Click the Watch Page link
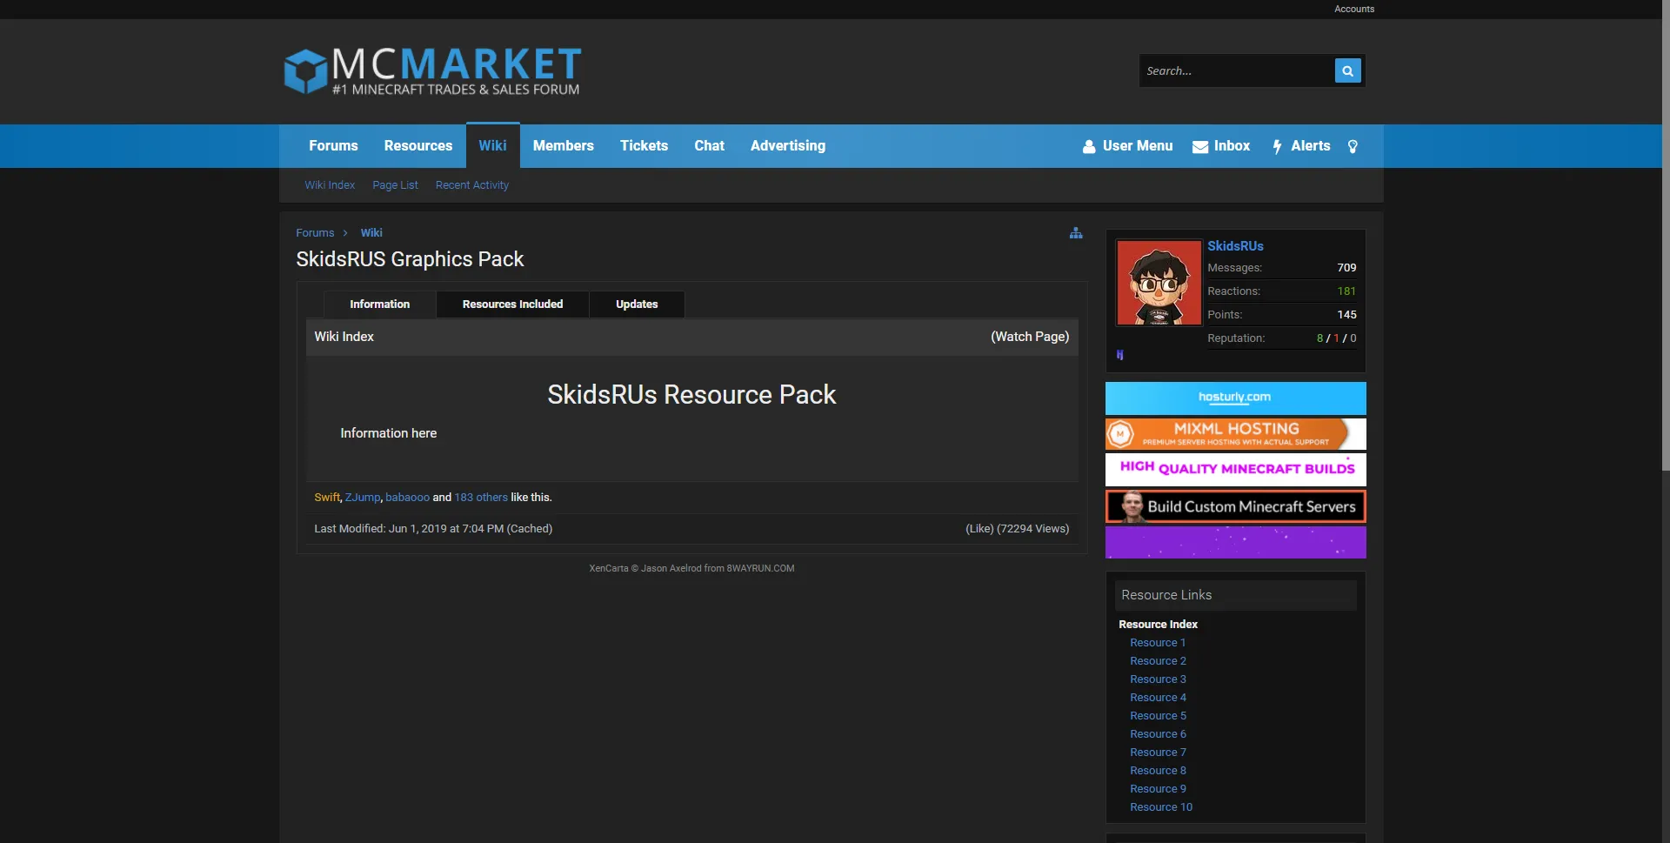The height and width of the screenshot is (843, 1670). [x=1030, y=337]
